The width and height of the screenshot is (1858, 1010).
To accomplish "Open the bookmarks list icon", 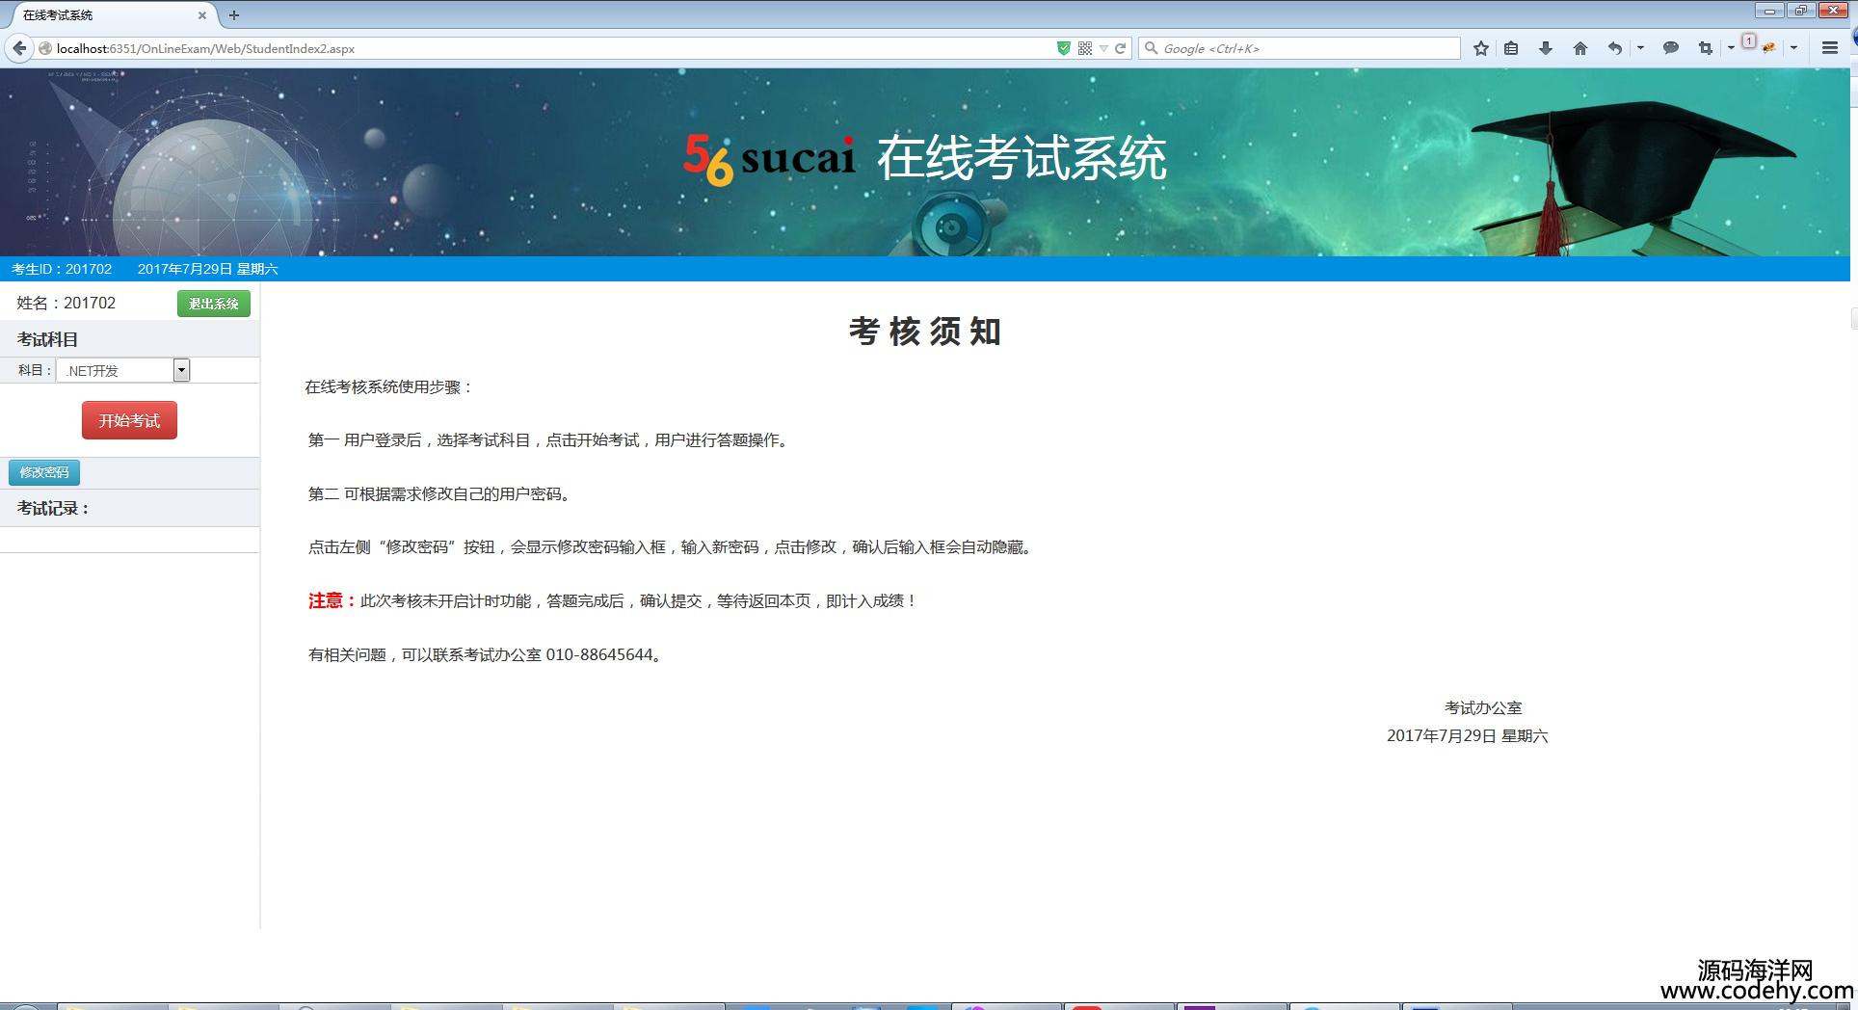I will (1511, 48).
